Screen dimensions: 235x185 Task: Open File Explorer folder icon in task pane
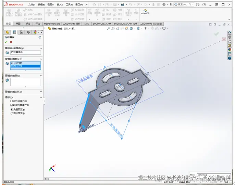(230, 41)
